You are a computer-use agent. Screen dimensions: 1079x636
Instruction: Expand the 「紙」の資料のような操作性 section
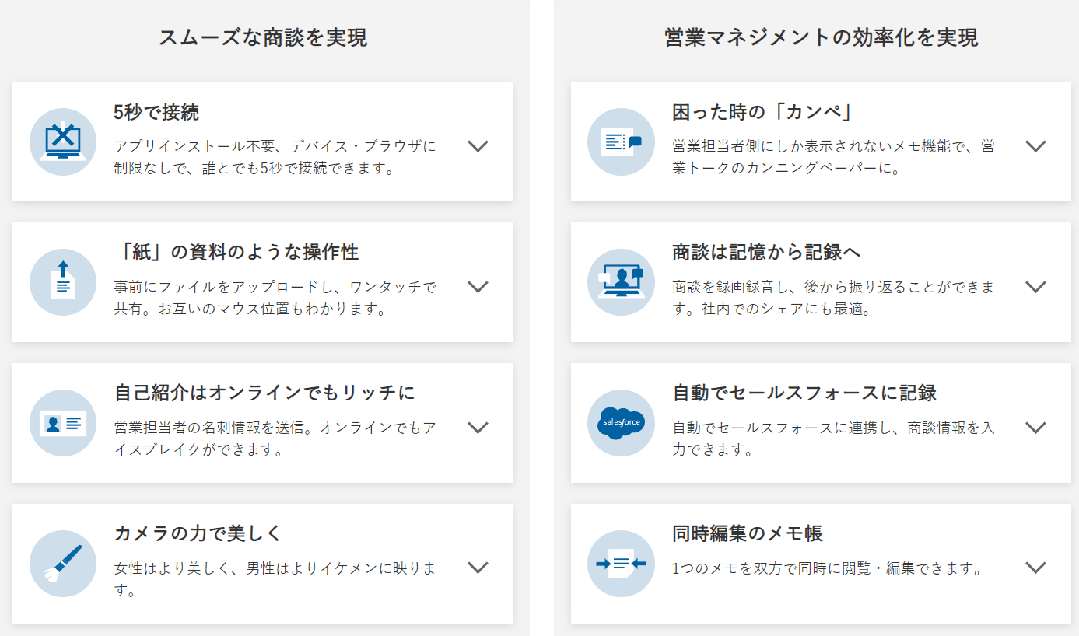click(479, 286)
